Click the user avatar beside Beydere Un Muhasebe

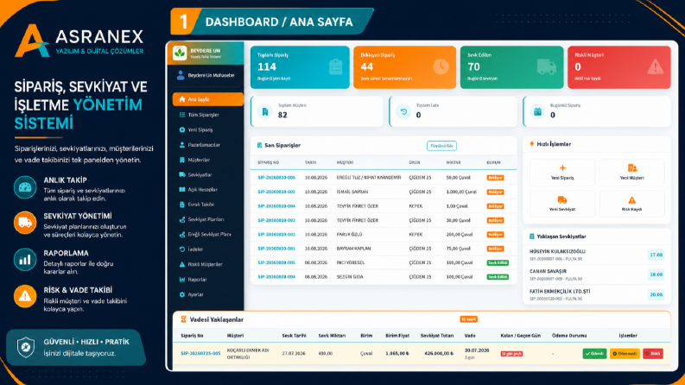[181, 75]
